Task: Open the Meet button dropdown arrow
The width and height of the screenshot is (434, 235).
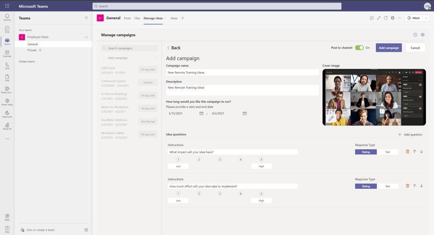Action: point(426,18)
